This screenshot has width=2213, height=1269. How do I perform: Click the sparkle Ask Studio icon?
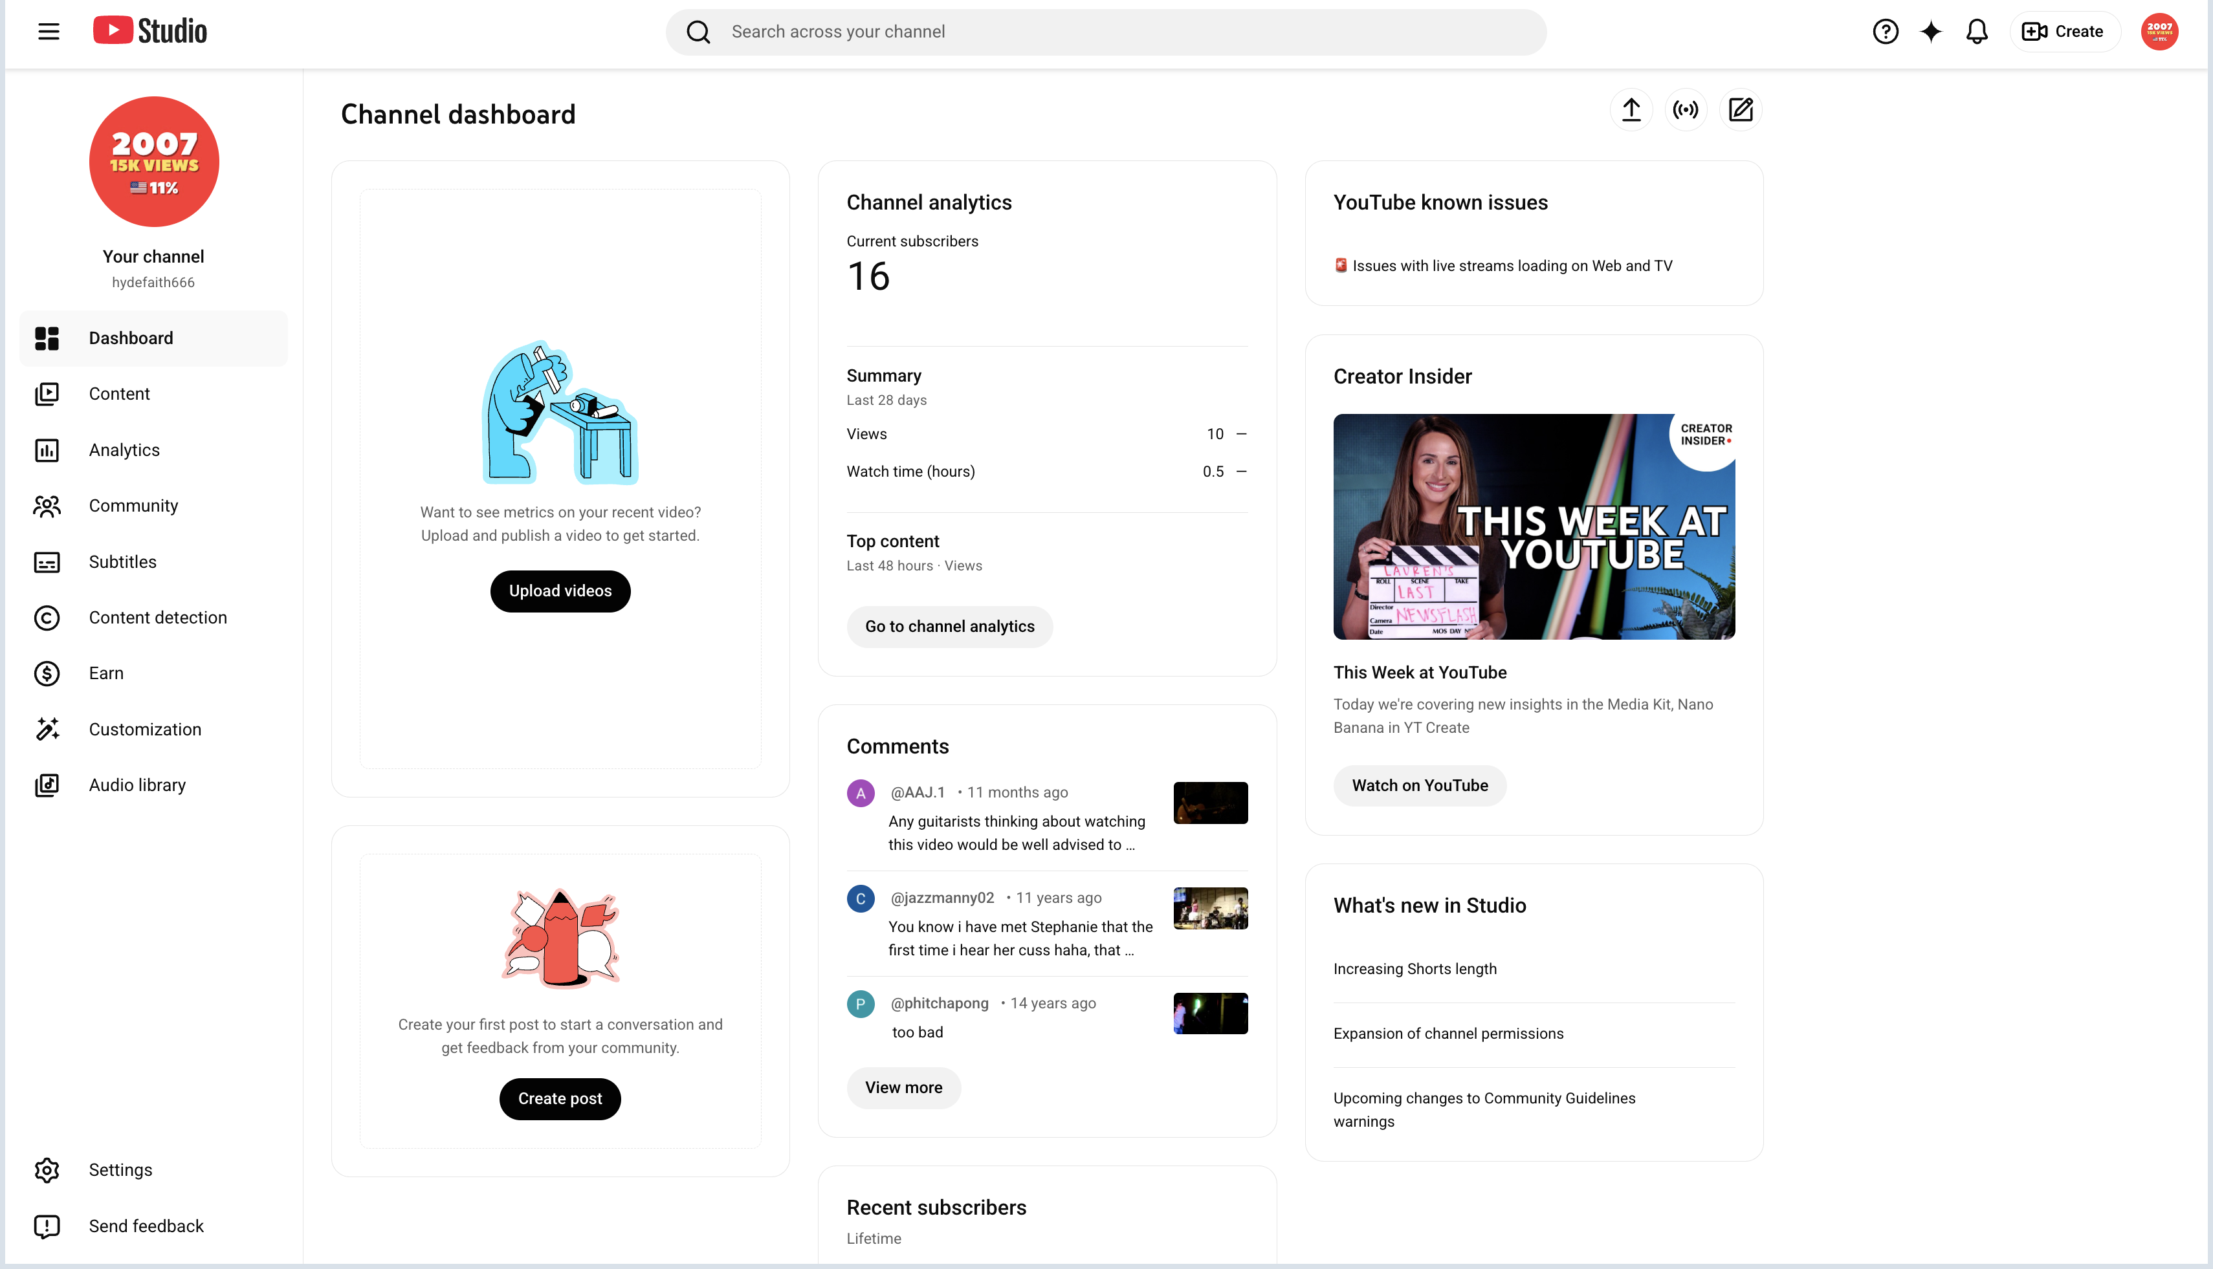click(1930, 32)
